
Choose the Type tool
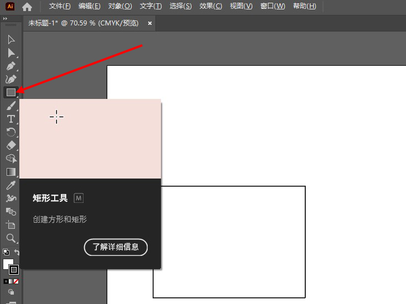tap(11, 119)
